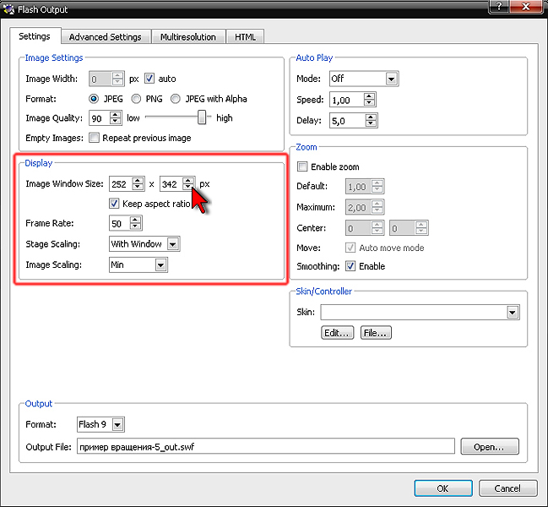Click the Image Width value field
Screen dimensions: 548x507
(x=100, y=79)
